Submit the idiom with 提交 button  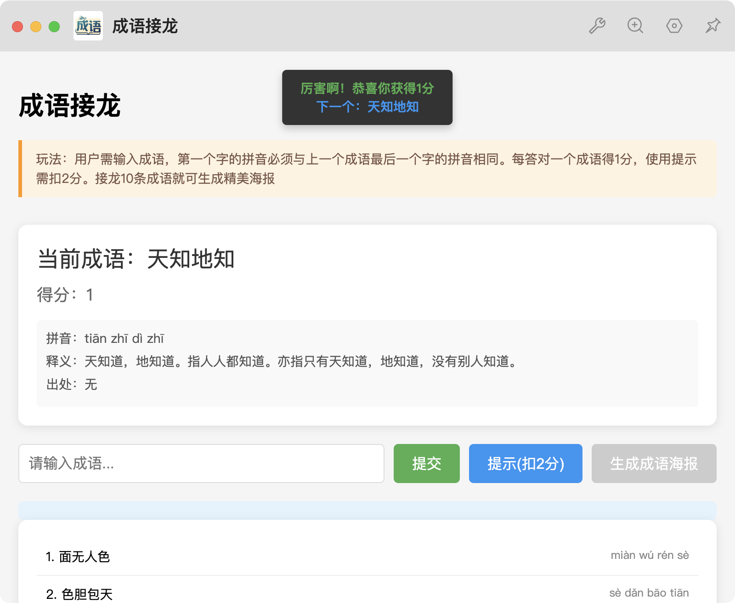426,463
